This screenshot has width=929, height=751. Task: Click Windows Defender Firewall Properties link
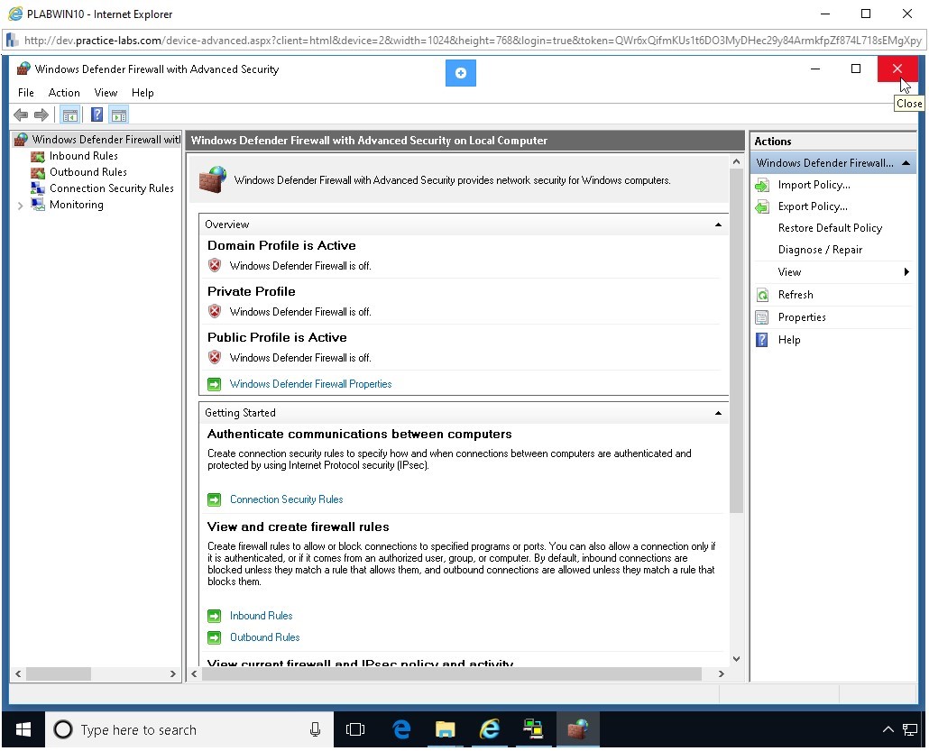310,384
